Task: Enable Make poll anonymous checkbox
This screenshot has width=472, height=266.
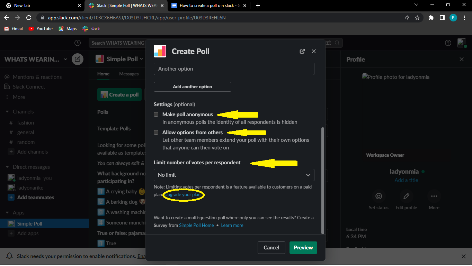Action: (x=156, y=114)
